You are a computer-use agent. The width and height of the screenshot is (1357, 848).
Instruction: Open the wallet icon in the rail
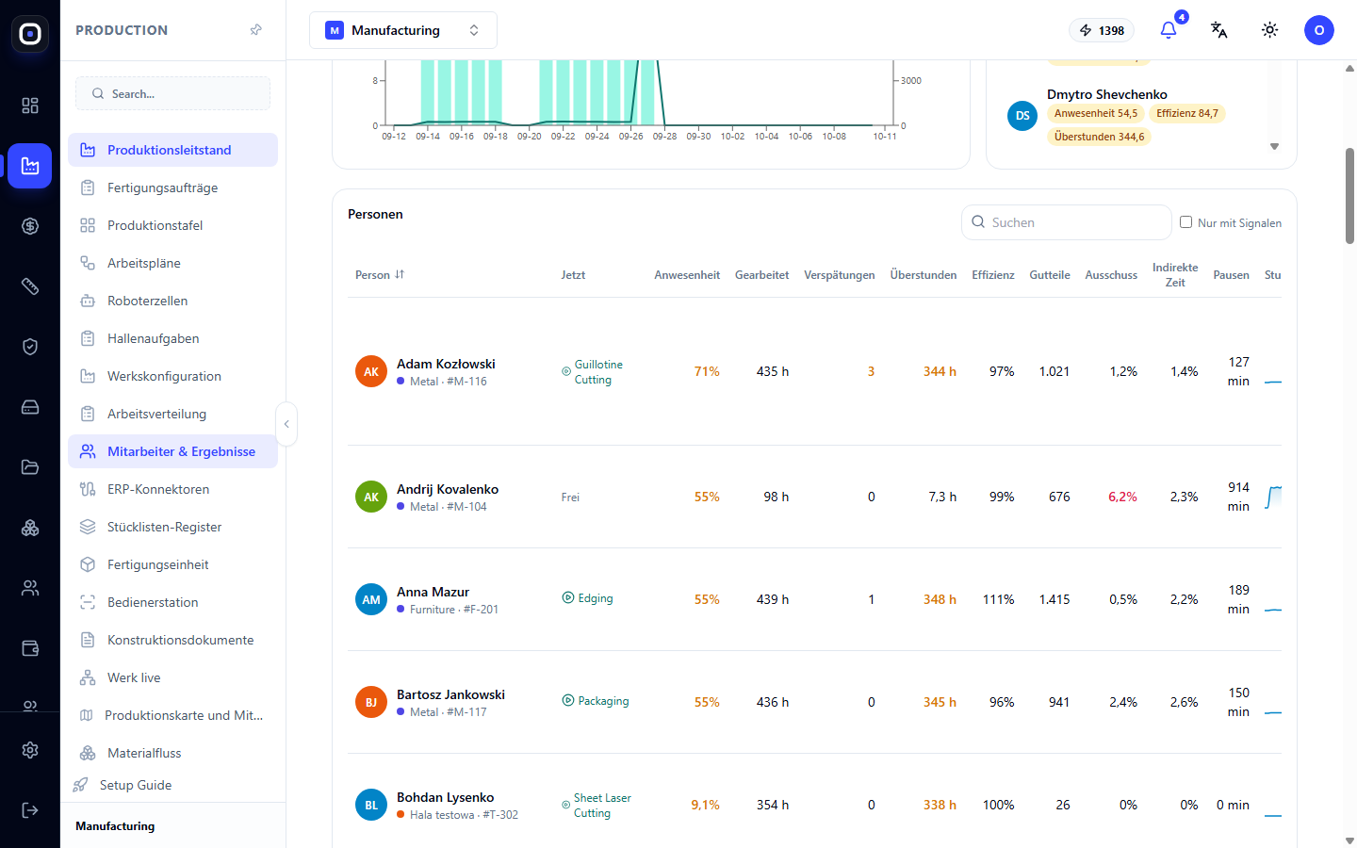(30, 648)
